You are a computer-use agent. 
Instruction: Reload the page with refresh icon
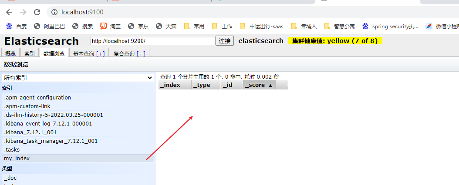[x=37, y=12]
